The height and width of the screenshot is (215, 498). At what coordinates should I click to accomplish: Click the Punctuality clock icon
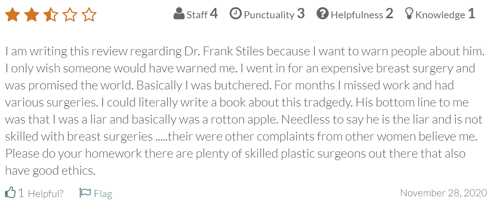(236, 14)
